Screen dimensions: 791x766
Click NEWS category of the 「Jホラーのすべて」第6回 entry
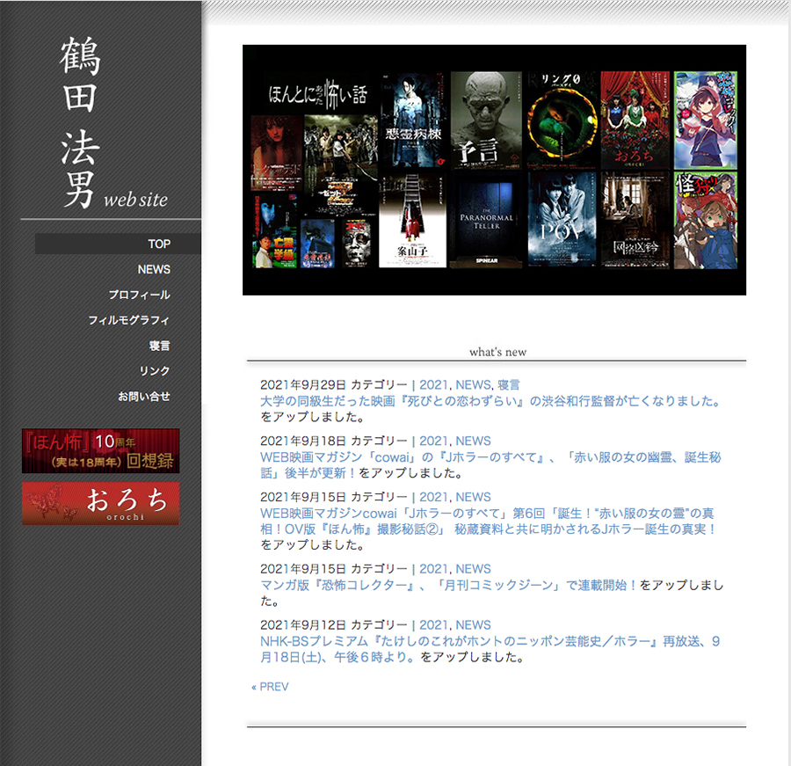(x=473, y=497)
